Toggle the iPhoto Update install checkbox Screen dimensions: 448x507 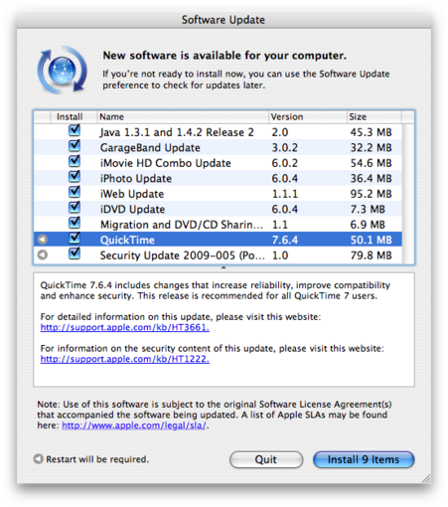coord(75,176)
